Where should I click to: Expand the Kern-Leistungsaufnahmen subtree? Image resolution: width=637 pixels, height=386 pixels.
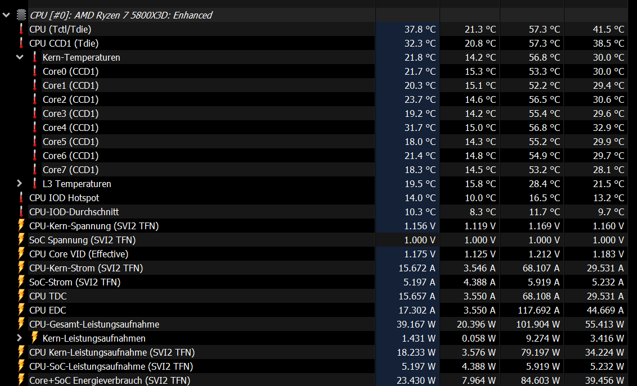(20, 338)
